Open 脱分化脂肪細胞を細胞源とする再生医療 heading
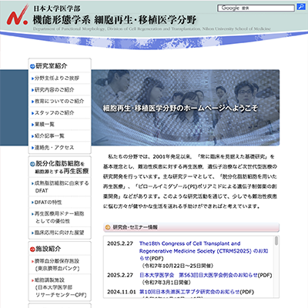Viewport: 308px width, 308px height. tap(62, 167)
